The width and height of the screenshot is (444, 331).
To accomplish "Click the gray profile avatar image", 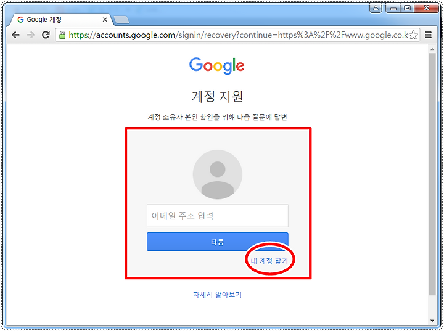I will [218, 174].
